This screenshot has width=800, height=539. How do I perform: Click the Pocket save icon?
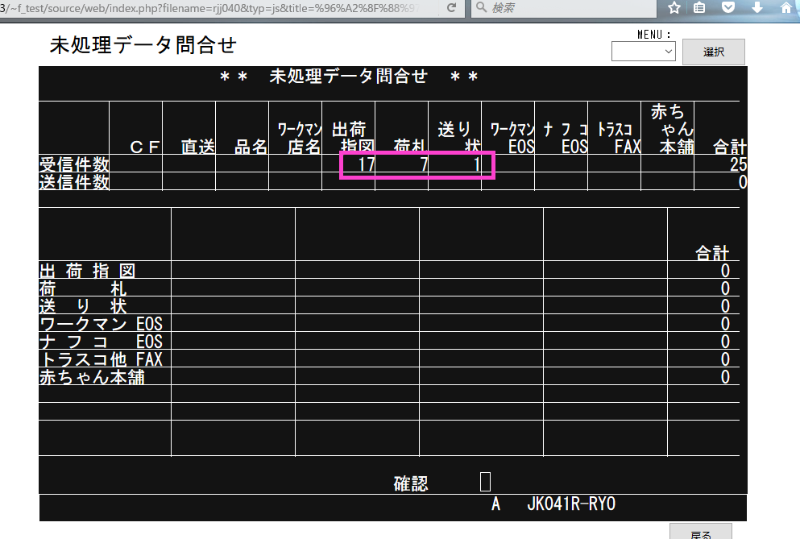click(728, 8)
